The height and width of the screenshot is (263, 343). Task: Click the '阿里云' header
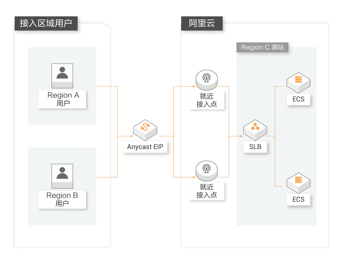pyautogui.click(x=202, y=23)
